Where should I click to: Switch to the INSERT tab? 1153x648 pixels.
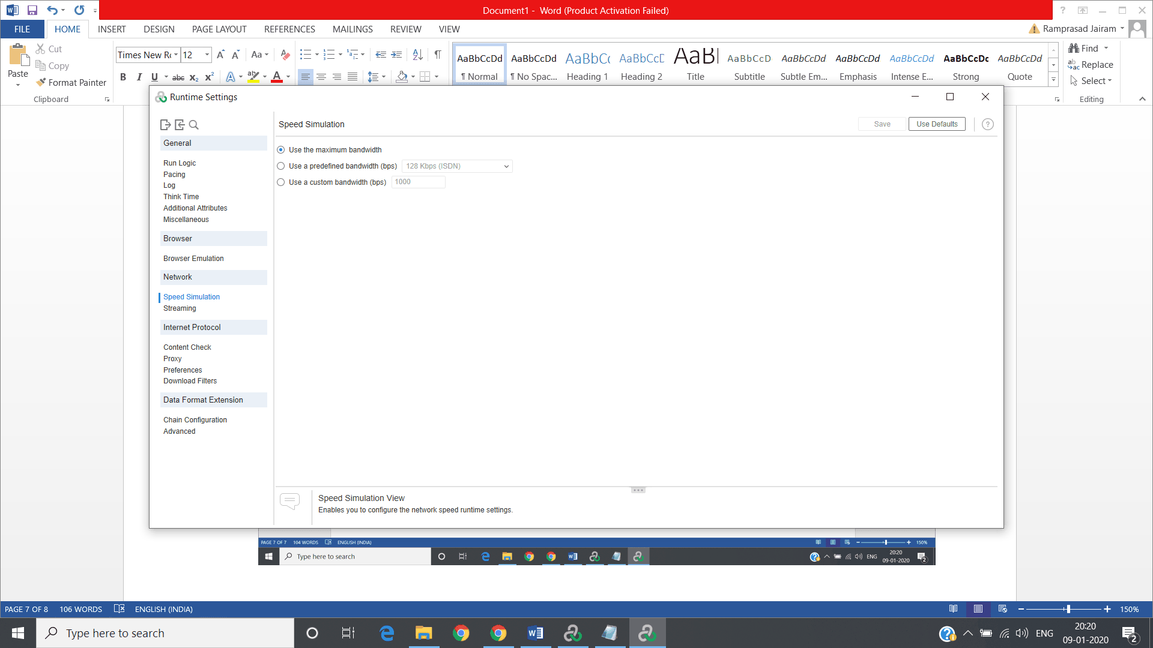click(x=112, y=29)
